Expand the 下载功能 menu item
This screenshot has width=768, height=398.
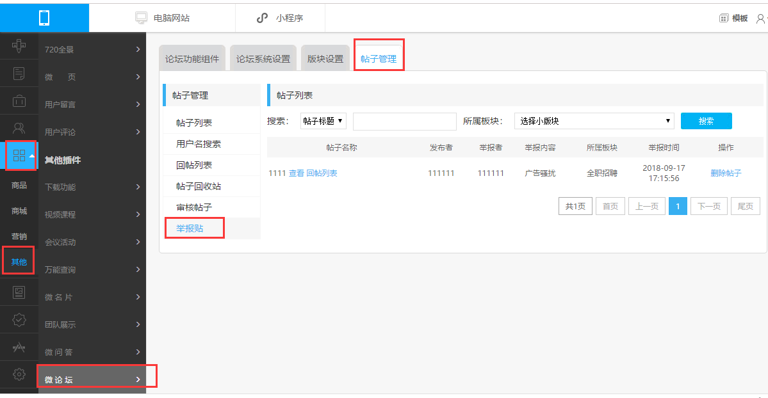coord(92,187)
